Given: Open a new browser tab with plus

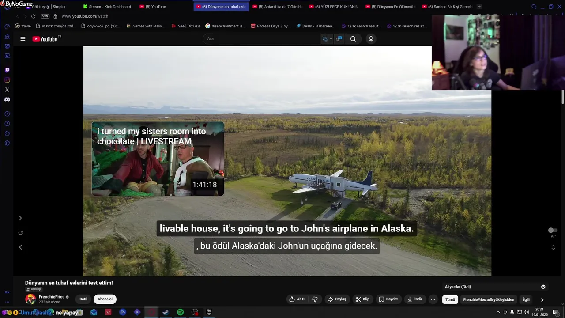Looking at the screenshot, I should click(x=479, y=7).
